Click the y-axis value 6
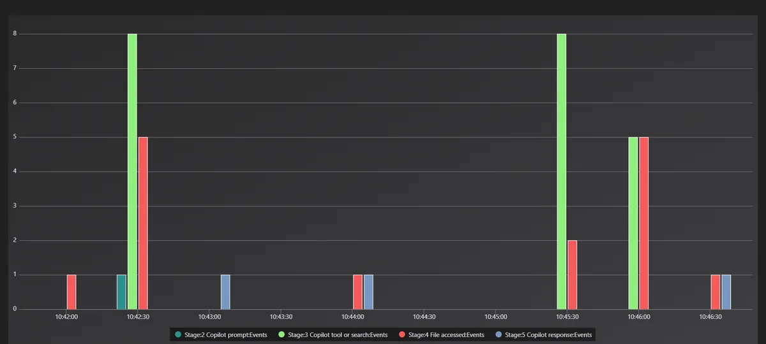The width and height of the screenshot is (766, 344). point(15,103)
